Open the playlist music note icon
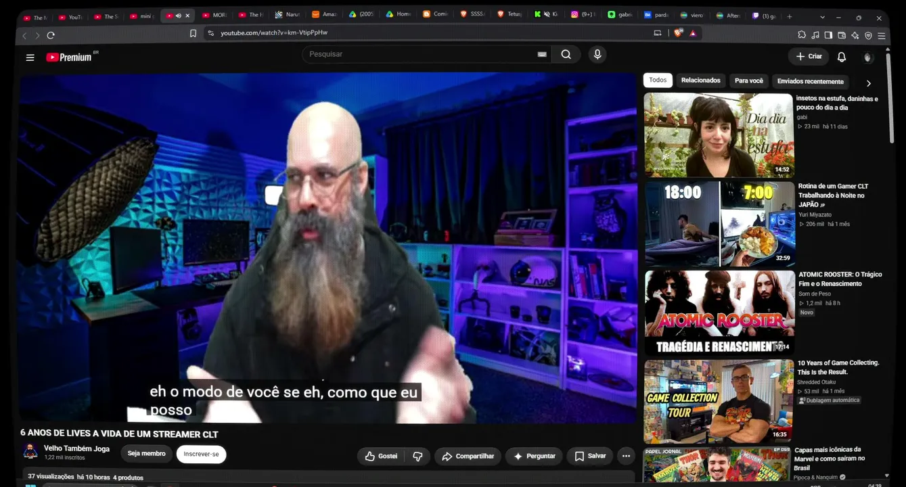Viewport: 906px width, 487px height. (x=815, y=35)
